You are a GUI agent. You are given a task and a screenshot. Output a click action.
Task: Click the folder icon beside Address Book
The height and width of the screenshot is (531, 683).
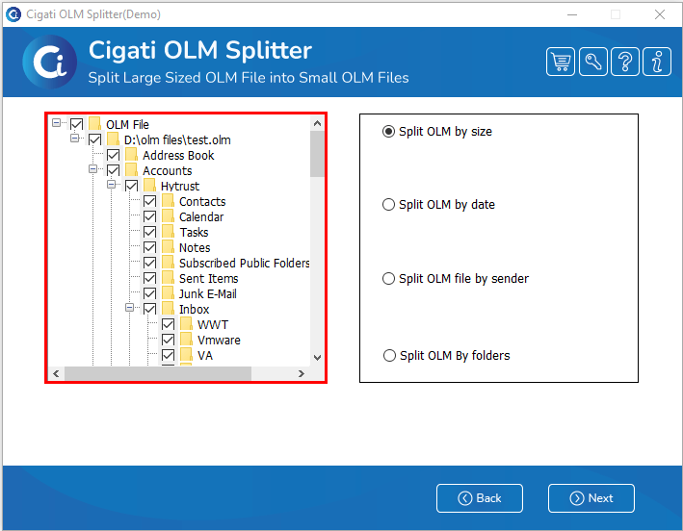[131, 155]
